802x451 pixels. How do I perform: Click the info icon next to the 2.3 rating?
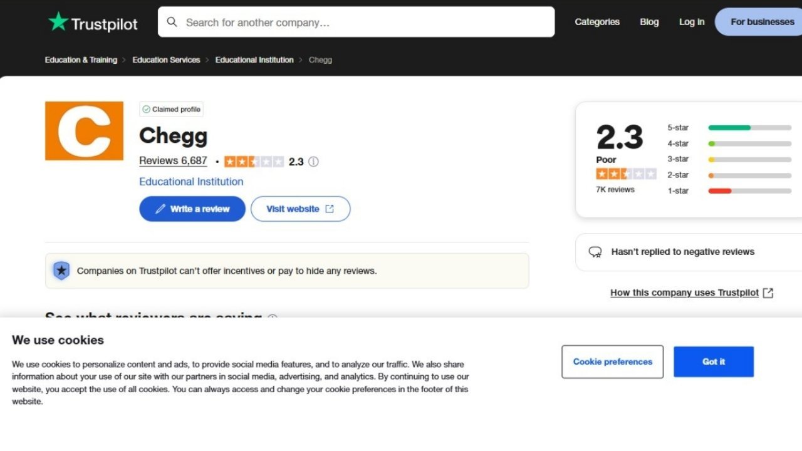pyautogui.click(x=313, y=162)
